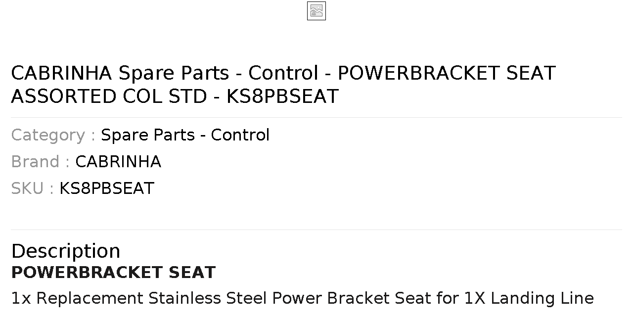The height and width of the screenshot is (325, 633).
Task: Click KS8PBSEAT in the product title
Action: (x=282, y=96)
